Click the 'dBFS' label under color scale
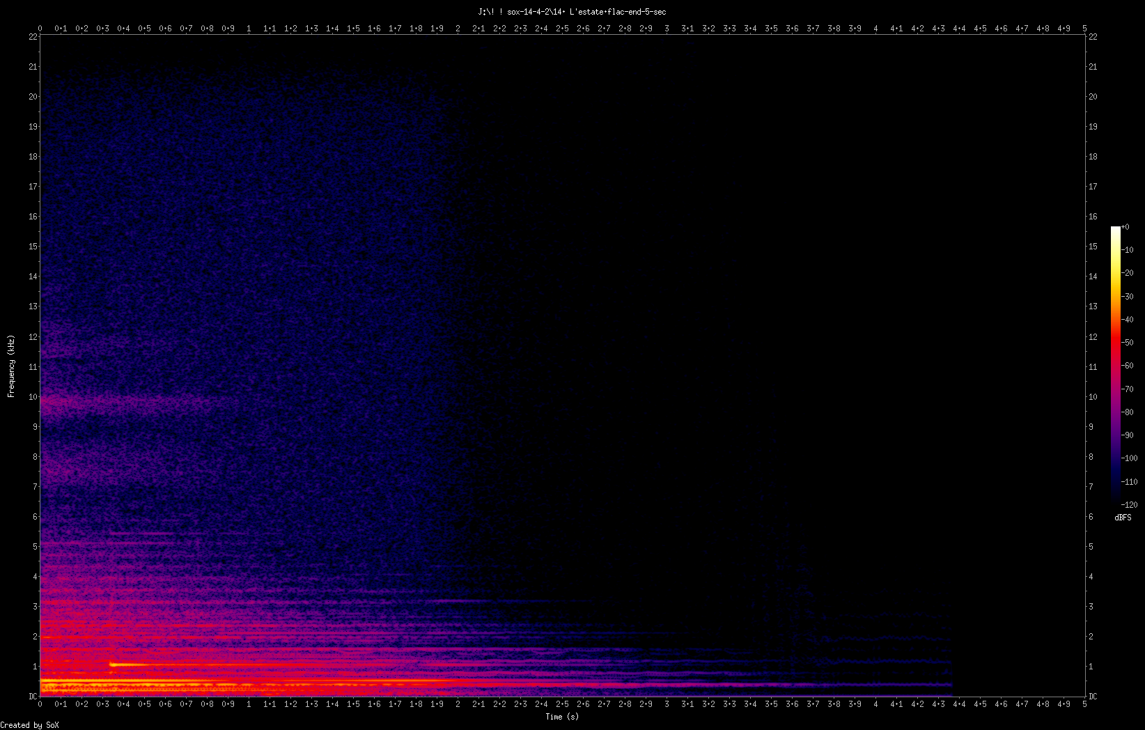This screenshot has width=1145, height=730. tap(1123, 518)
